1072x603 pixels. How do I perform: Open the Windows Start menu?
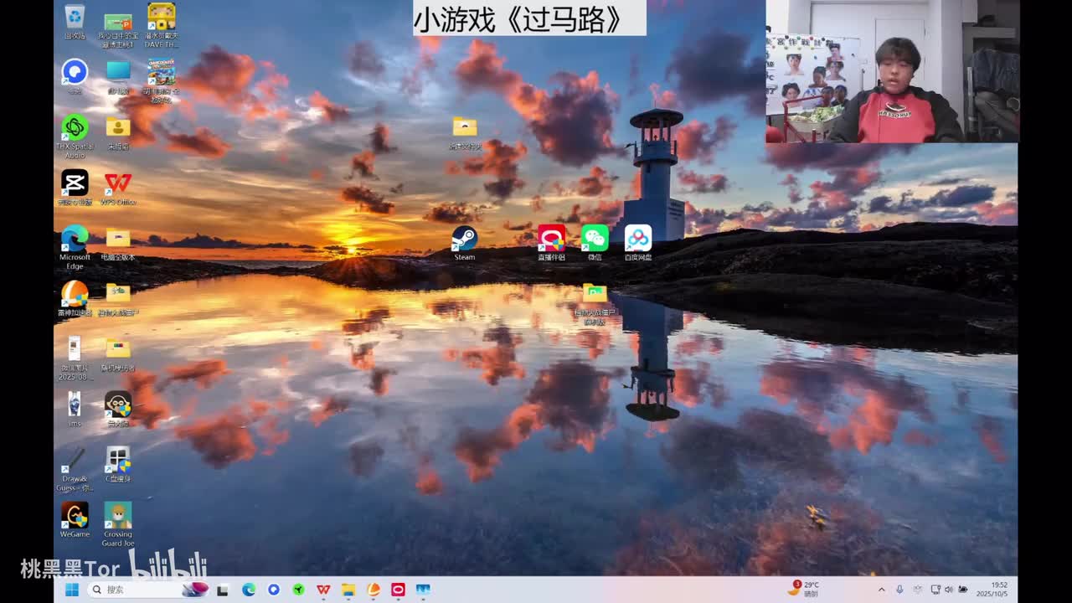pos(72,590)
